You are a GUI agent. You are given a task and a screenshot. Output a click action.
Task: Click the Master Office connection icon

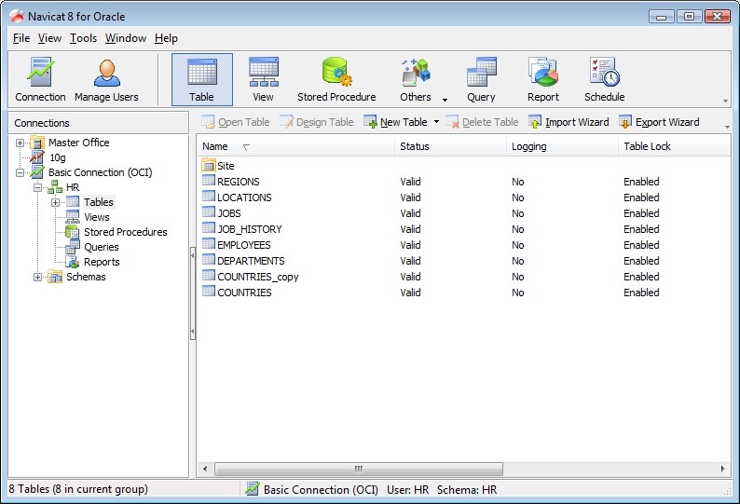pos(37,143)
